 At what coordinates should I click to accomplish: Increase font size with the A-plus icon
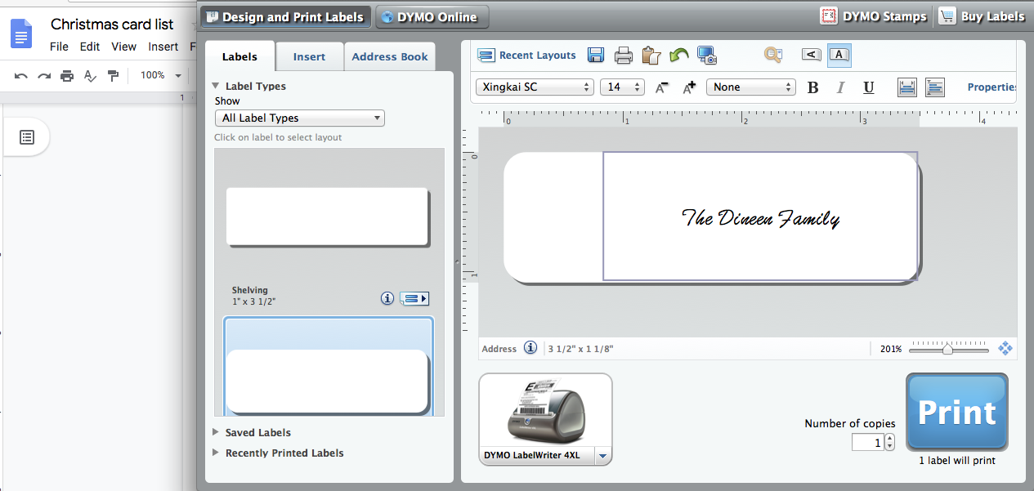coord(689,87)
